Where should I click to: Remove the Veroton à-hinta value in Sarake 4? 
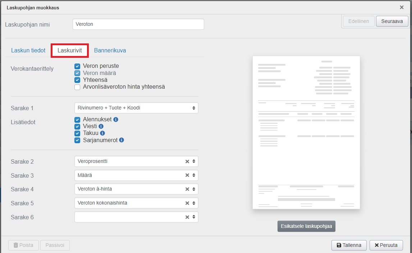(x=187, y=189)
